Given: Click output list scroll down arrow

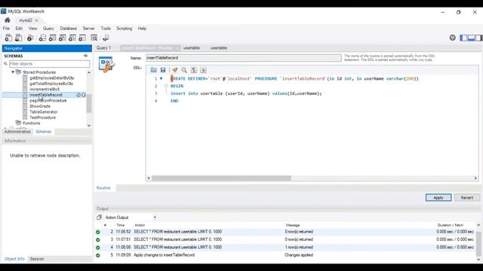Looking at the screenshot, I should point(478,260).
